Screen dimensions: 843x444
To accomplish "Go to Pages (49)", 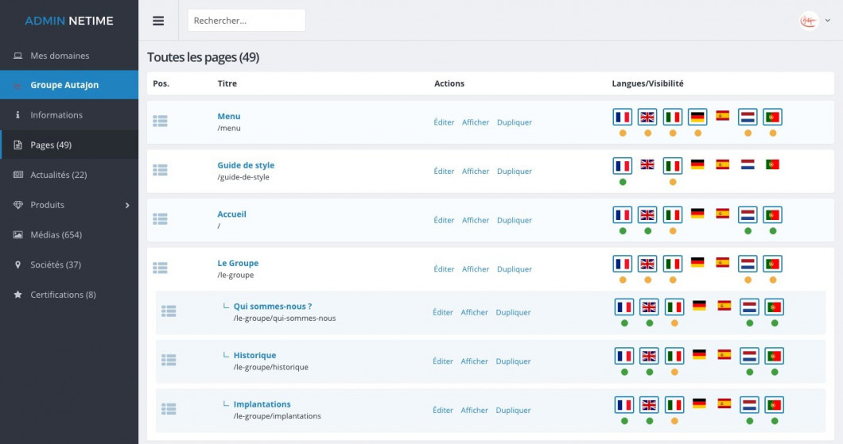I will (69, 145).
